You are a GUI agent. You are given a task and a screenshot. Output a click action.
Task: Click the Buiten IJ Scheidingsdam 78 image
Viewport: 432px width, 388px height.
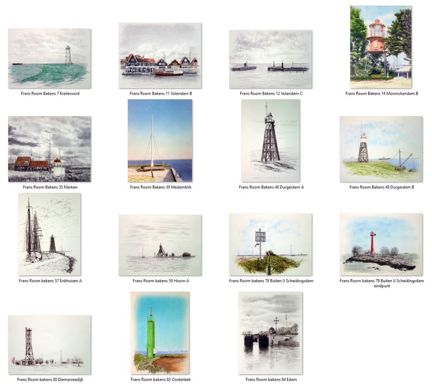270,244
